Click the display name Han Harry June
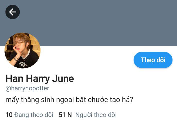Viewport: 177px width, 123px height. (40, 79)
